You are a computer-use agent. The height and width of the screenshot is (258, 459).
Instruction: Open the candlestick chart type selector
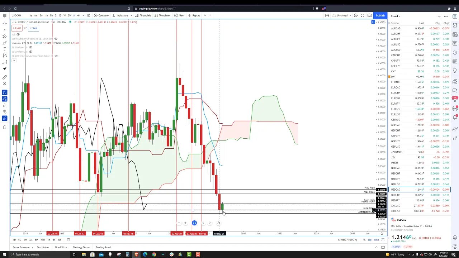(89, 15)
